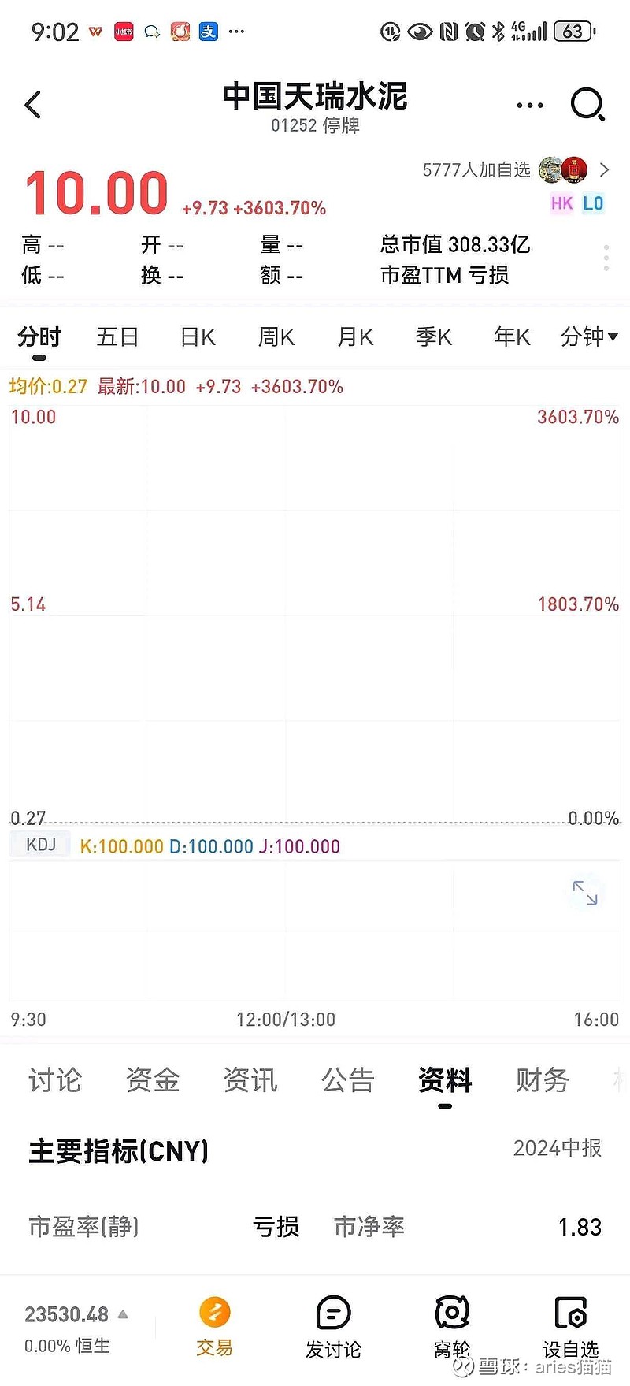The height and width of the screenshot is (1386, 630).
Task: Open the 分钟 minute interval dropdown
Action: coord(589,337)
